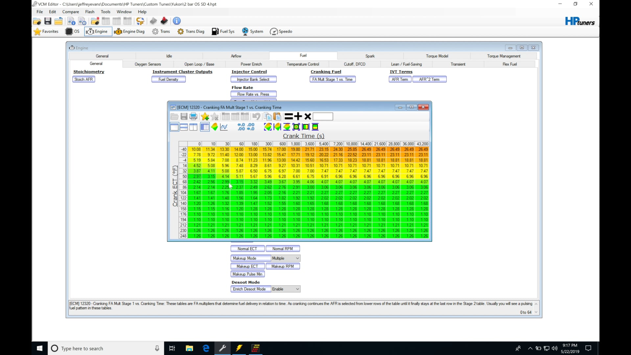
Task: Click the Undo icon in table toolbar
Action: 256,116
